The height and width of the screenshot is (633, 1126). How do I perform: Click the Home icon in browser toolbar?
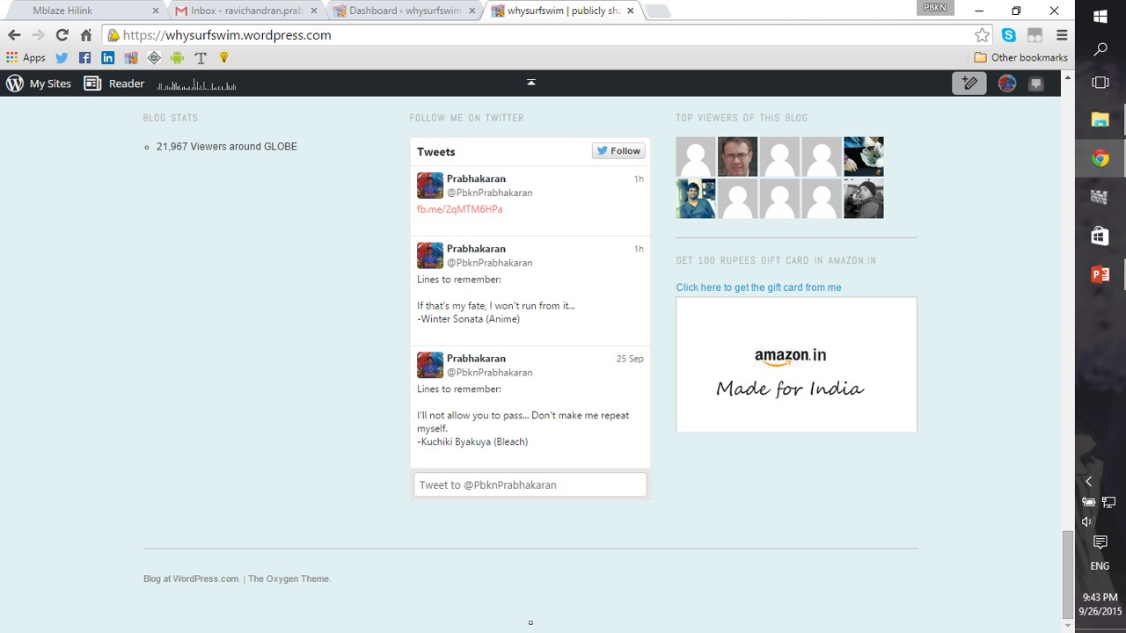pyautogui.click(x=86, y=35)
